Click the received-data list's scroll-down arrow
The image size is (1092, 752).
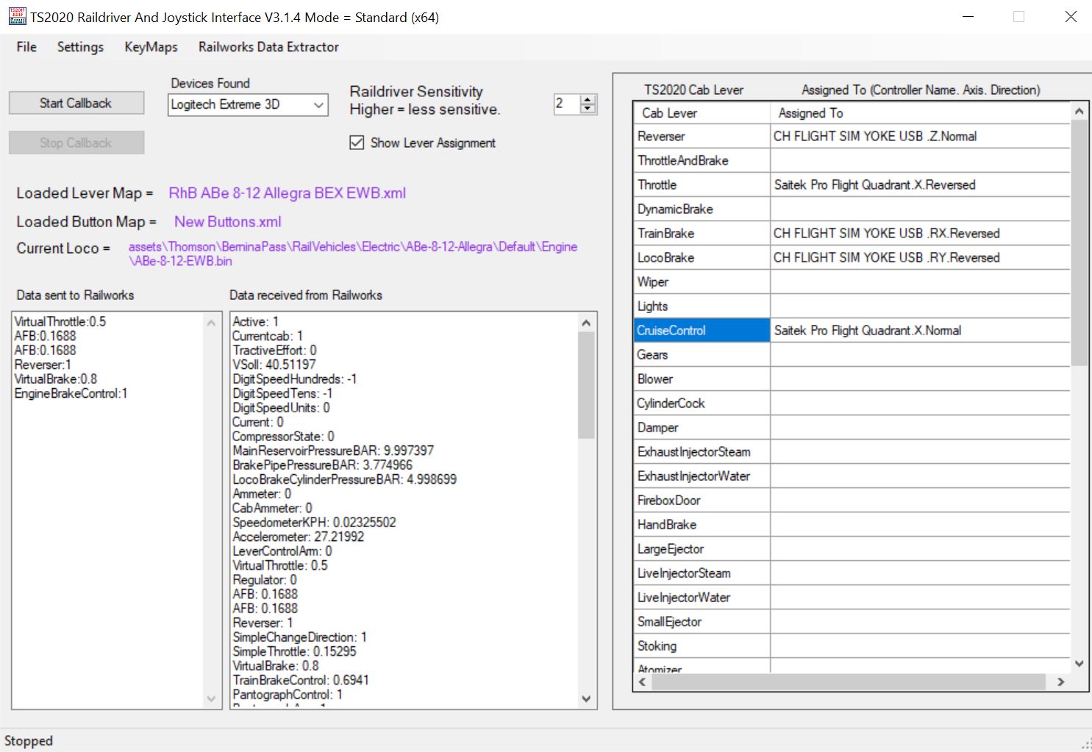pyautogui.click(x=586, y=699)
